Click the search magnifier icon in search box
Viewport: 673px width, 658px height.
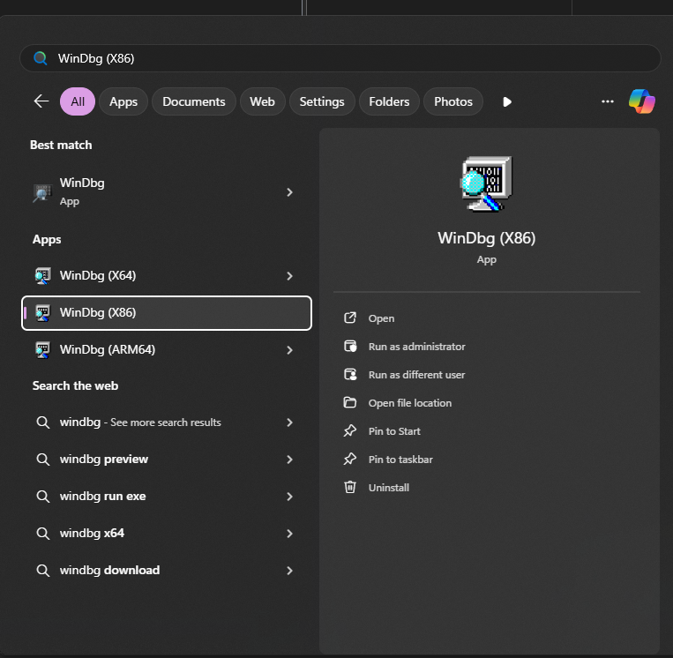[41, 58]
